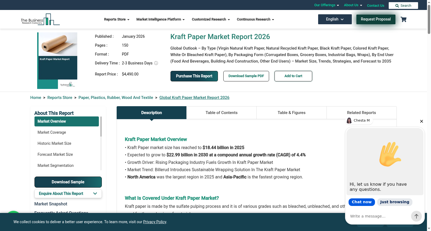Screen dimensions: 431x231
Task: Open the Our Offerings dropdown
Action: coord(326,5)
